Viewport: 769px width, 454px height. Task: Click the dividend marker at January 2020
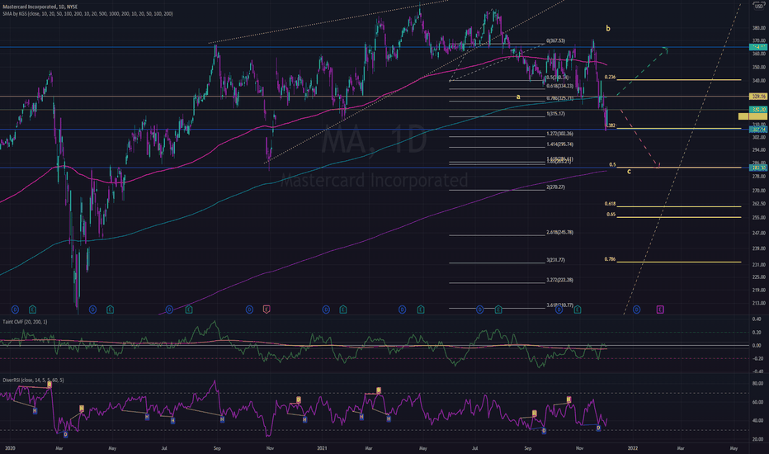15,310
